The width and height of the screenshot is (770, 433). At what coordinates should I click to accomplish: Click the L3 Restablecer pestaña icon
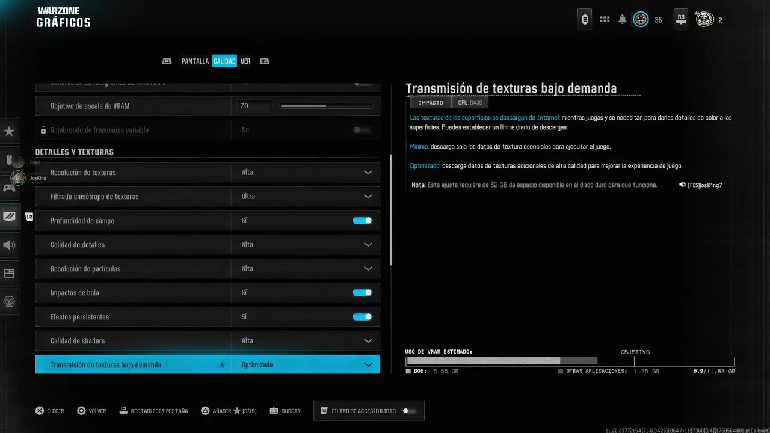pyautogui.click(x=123, y=410)
